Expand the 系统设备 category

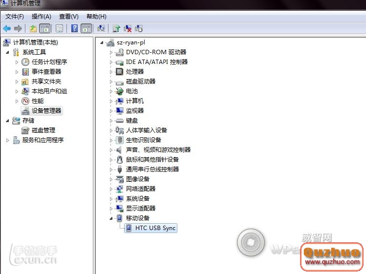[x=111, y=199]
